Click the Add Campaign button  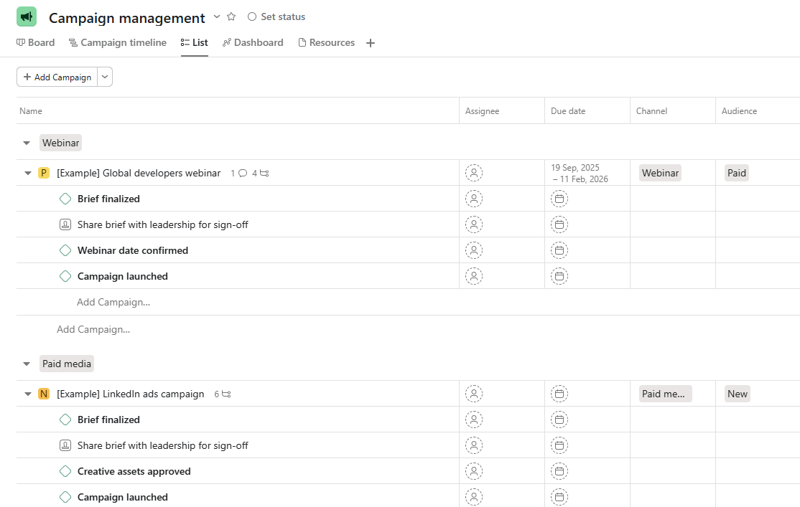click(57, 77)
